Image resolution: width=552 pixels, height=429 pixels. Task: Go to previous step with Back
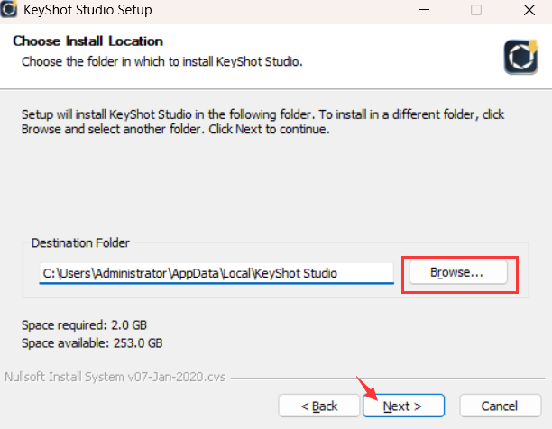(318, 406)
